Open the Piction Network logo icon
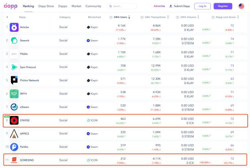Image resolution: width=250 pixels, height=168 pixels. pos(14,80)
